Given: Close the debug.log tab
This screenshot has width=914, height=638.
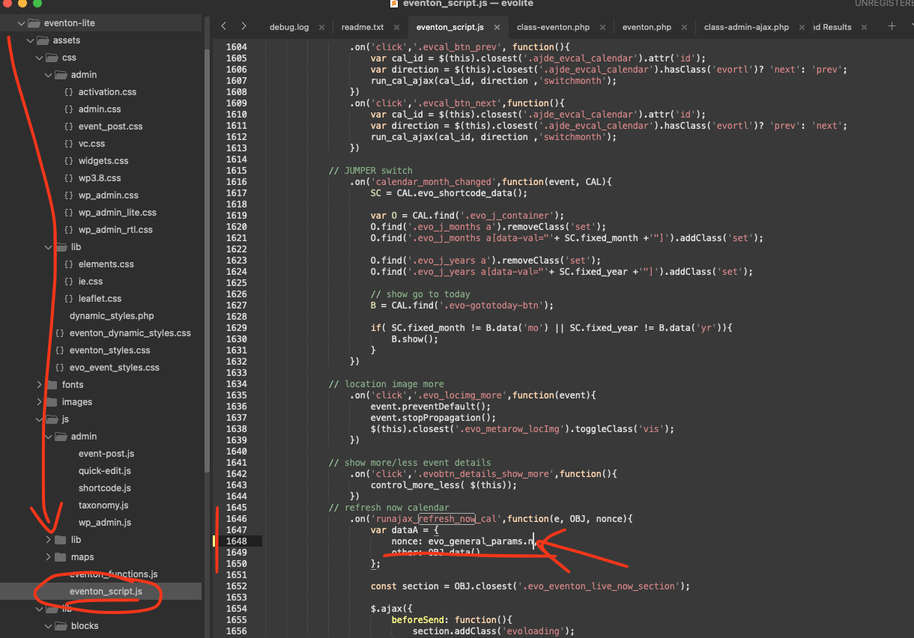Looking at the screenshot, I should coord(321,27).
